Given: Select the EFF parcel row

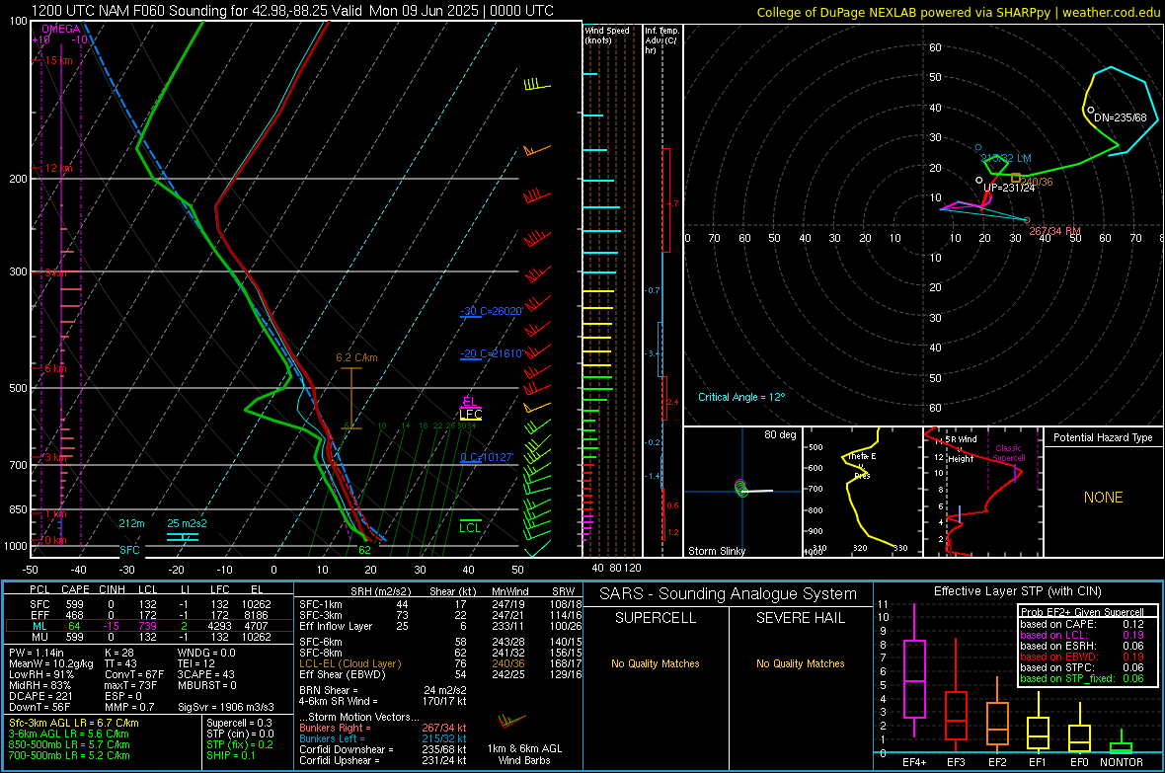Looking at the screenshot, I should pyautogui.click(x=148, y=615).
